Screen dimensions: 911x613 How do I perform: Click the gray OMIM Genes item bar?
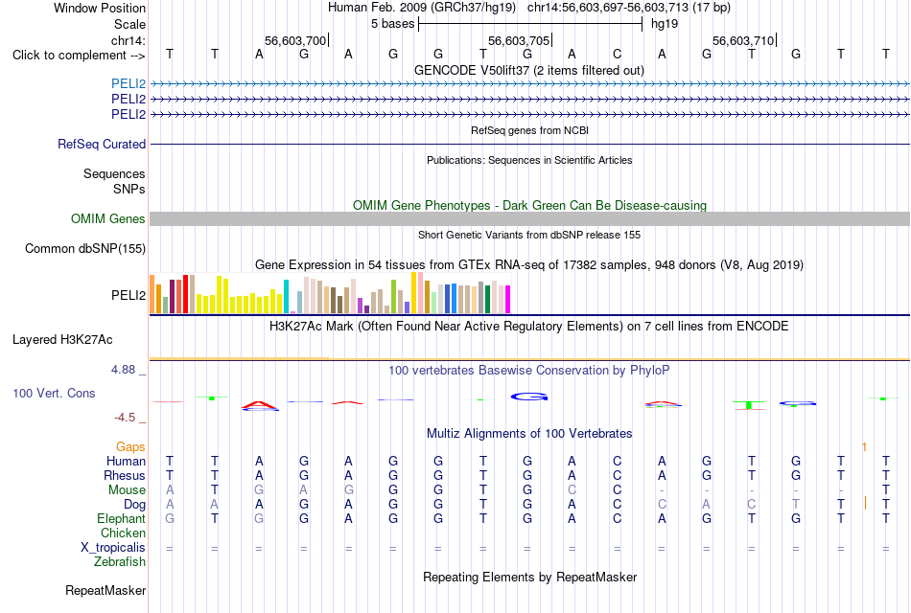click(529, 218)
